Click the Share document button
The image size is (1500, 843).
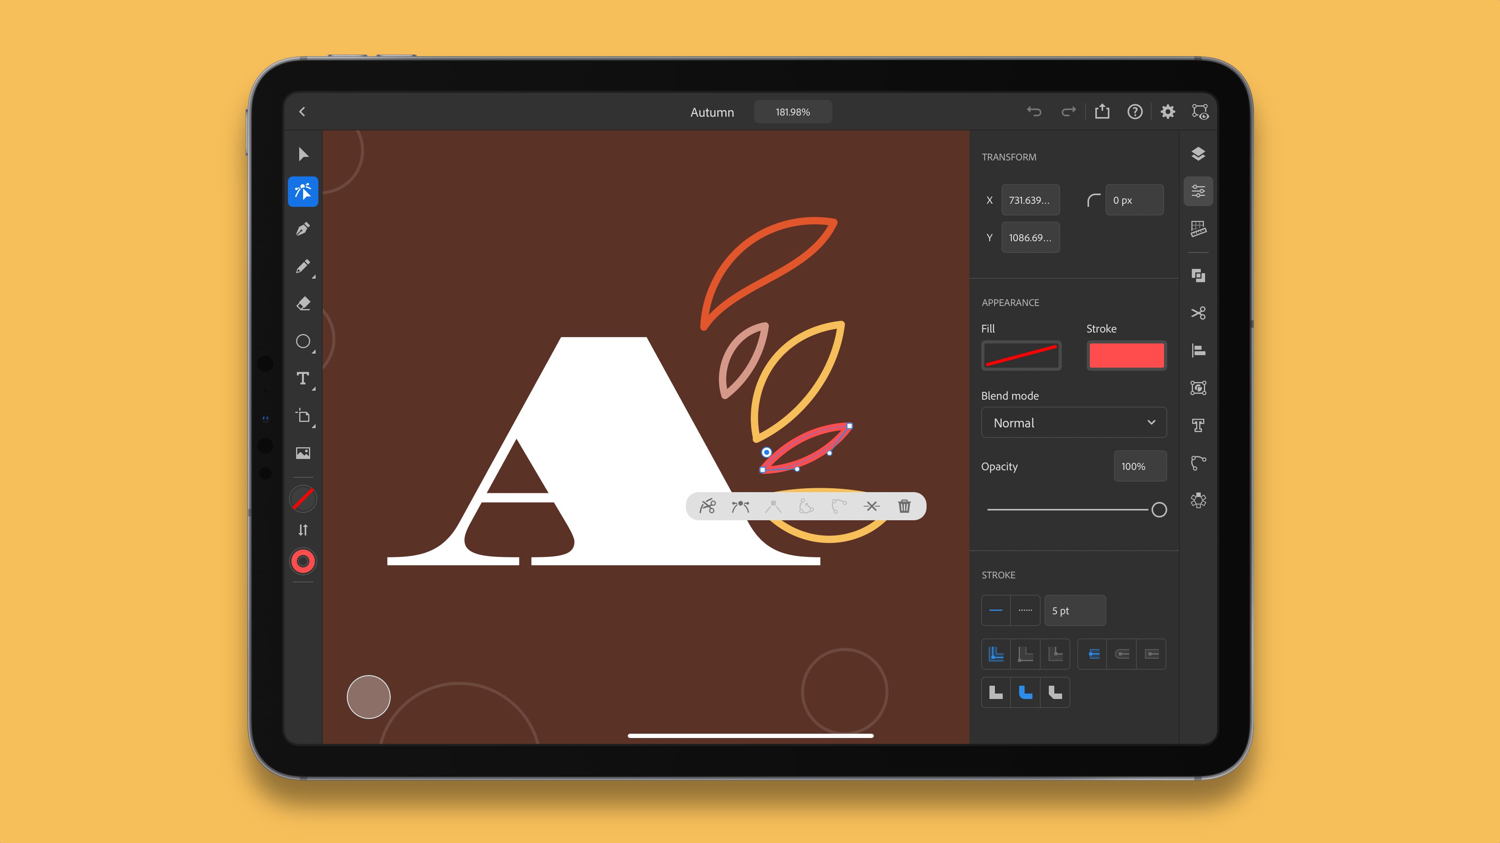point(1101,111)
